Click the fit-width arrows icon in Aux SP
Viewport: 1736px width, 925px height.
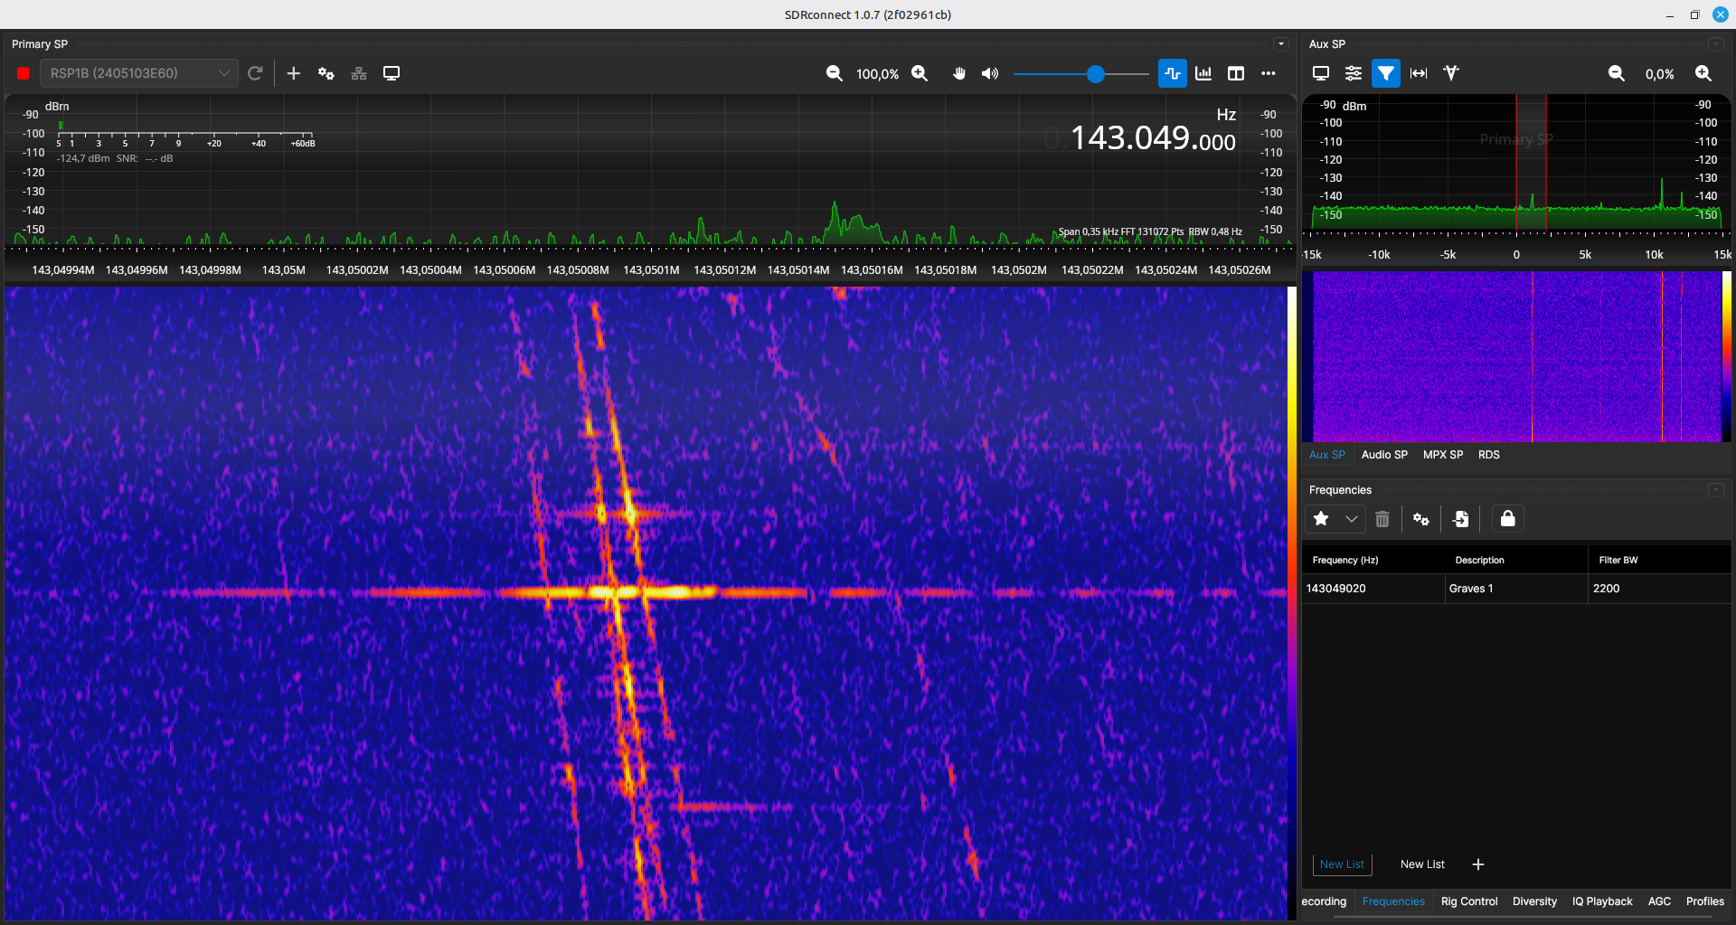click(x=1419, y=73)
